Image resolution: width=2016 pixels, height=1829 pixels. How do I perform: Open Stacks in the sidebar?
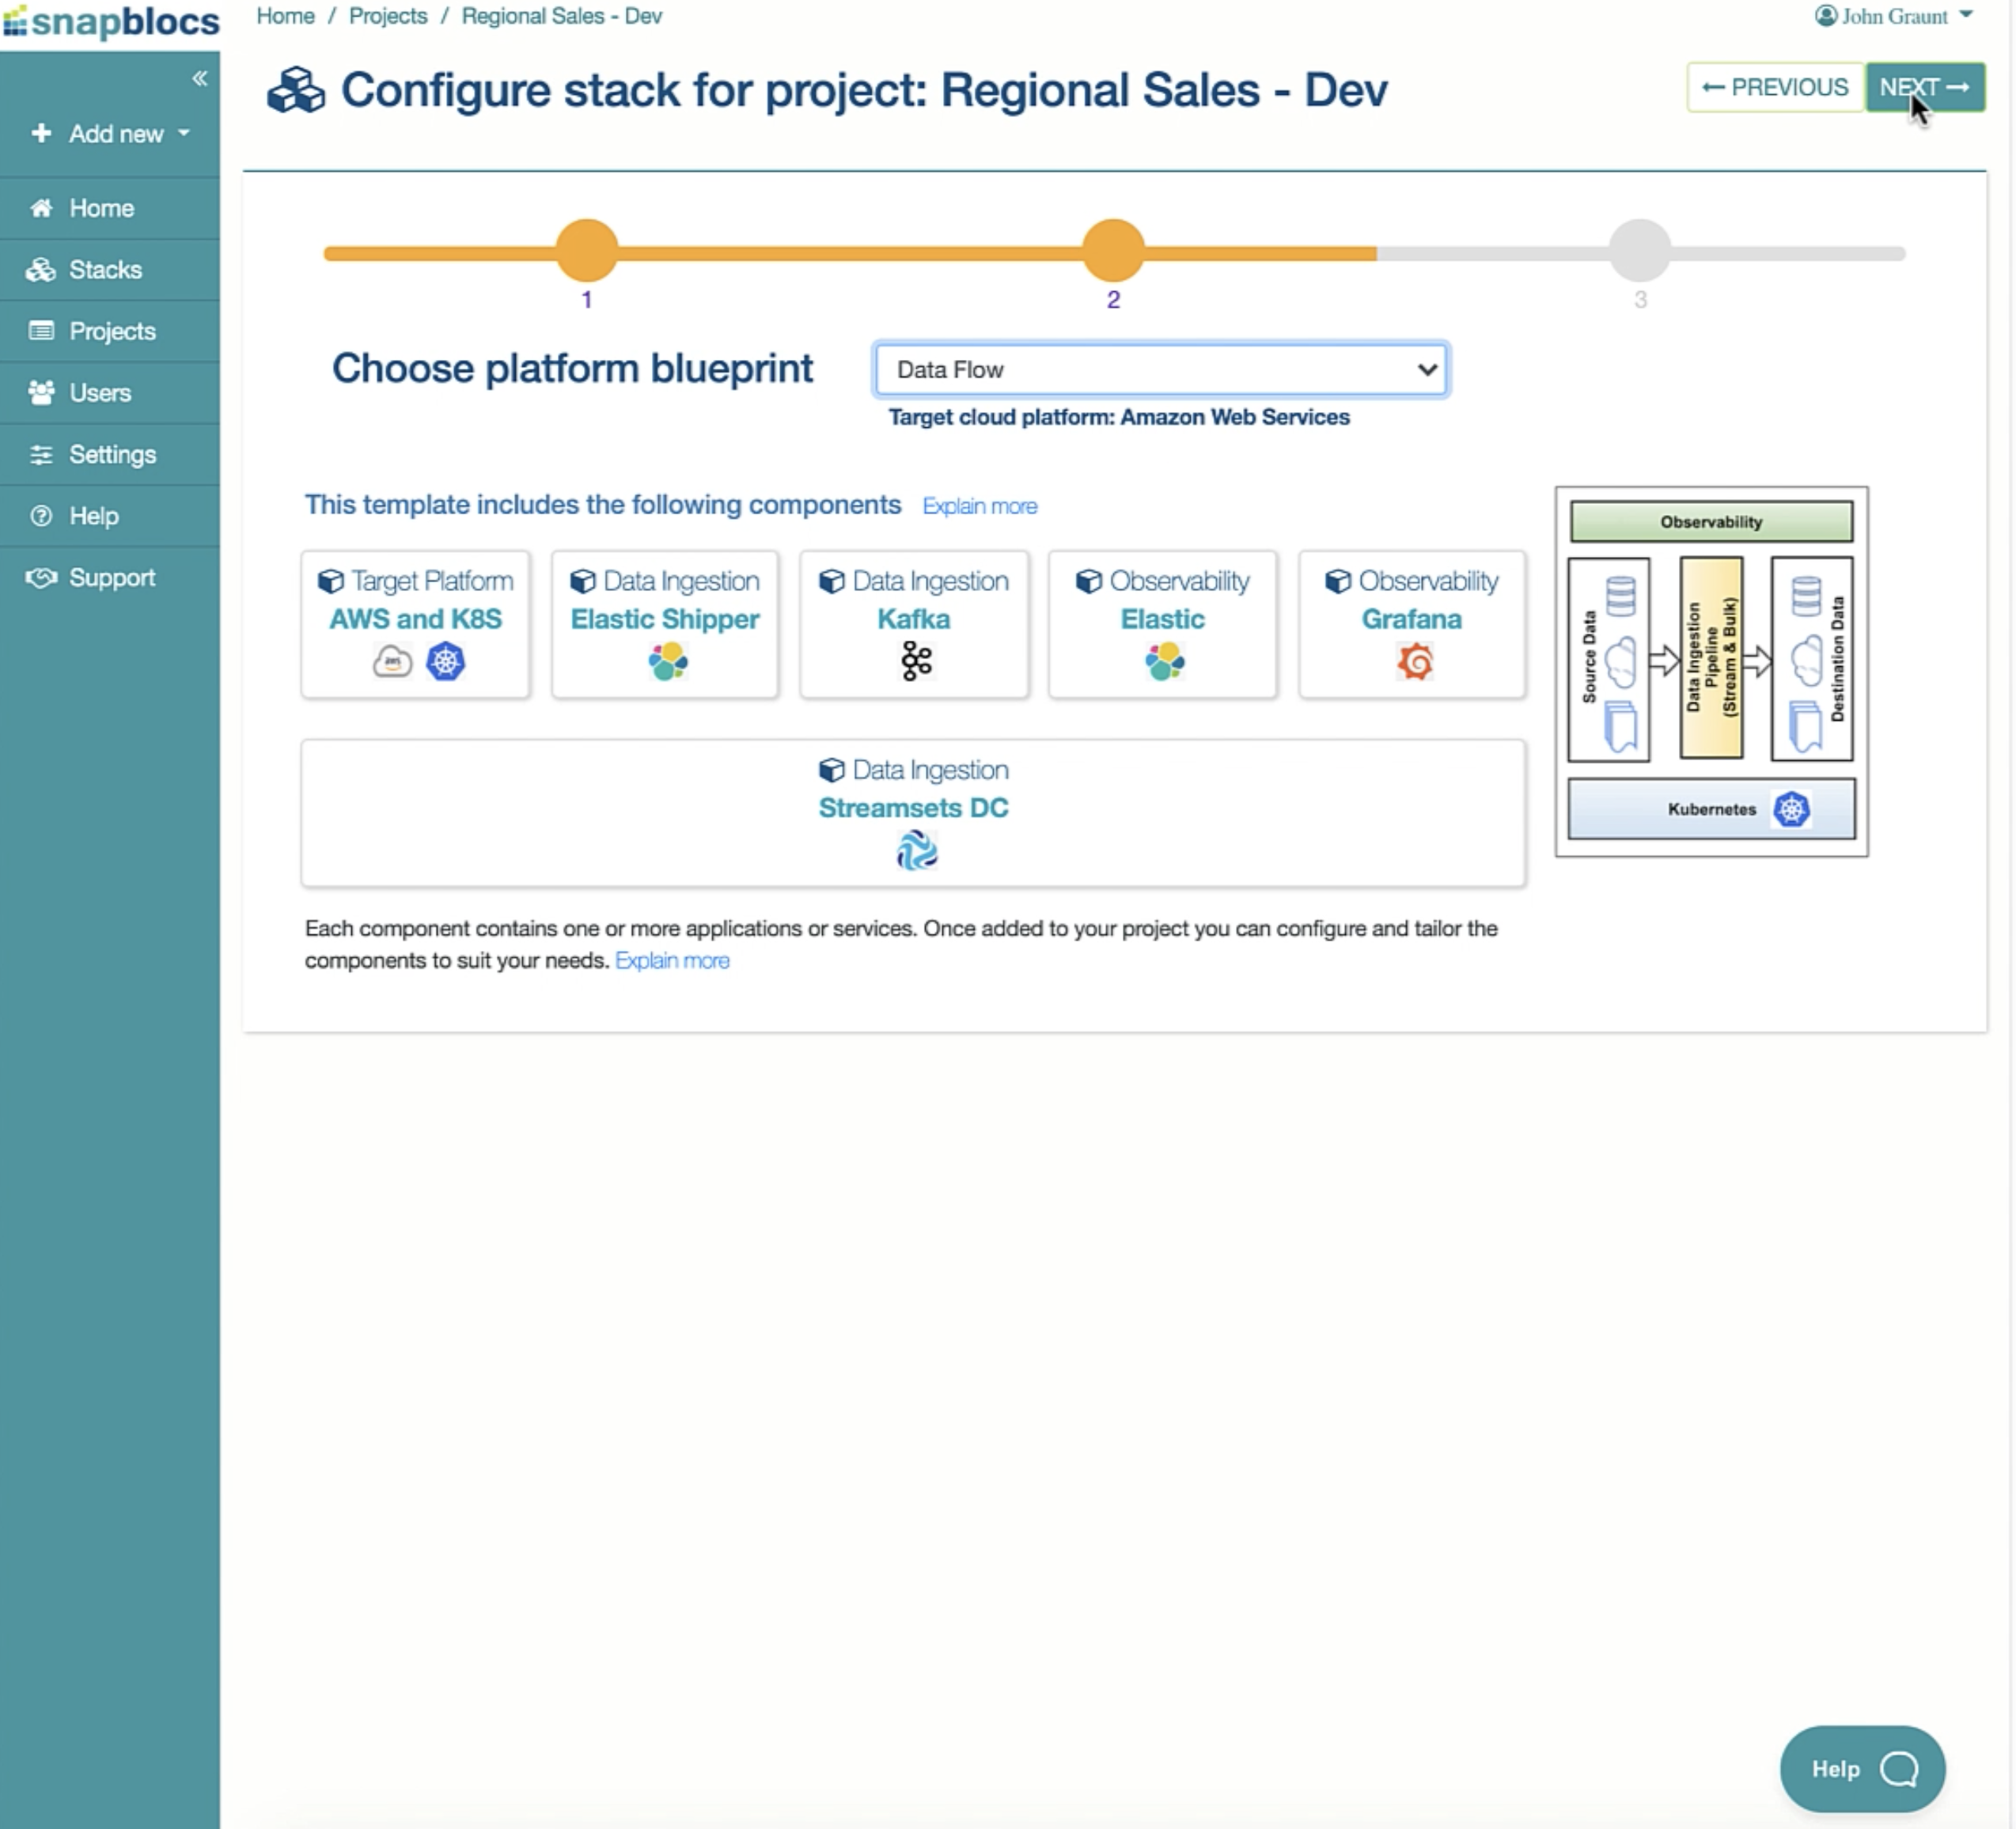pos(104,269)
